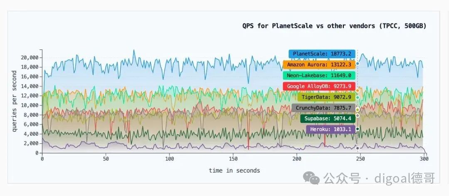
Task: Click the Google AlloyDB: 9273.9 tooltip label
Action: pos(319,86)
